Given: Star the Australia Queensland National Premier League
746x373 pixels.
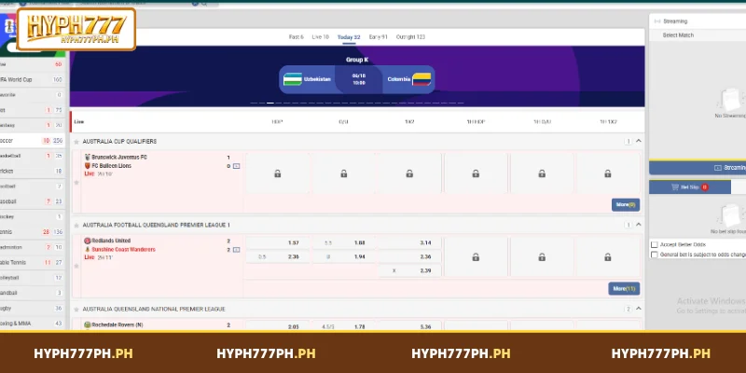Looking at the screenshot, I should tap(76, 310).
